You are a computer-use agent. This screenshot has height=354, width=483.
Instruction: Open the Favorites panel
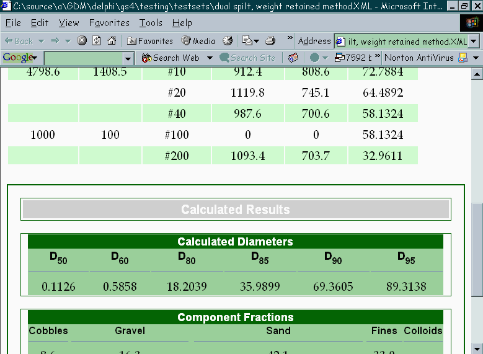pyautogui.click(x=150, y=41)
